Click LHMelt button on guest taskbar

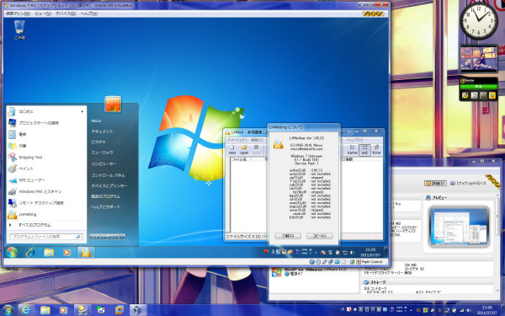(x=86, y=252)
